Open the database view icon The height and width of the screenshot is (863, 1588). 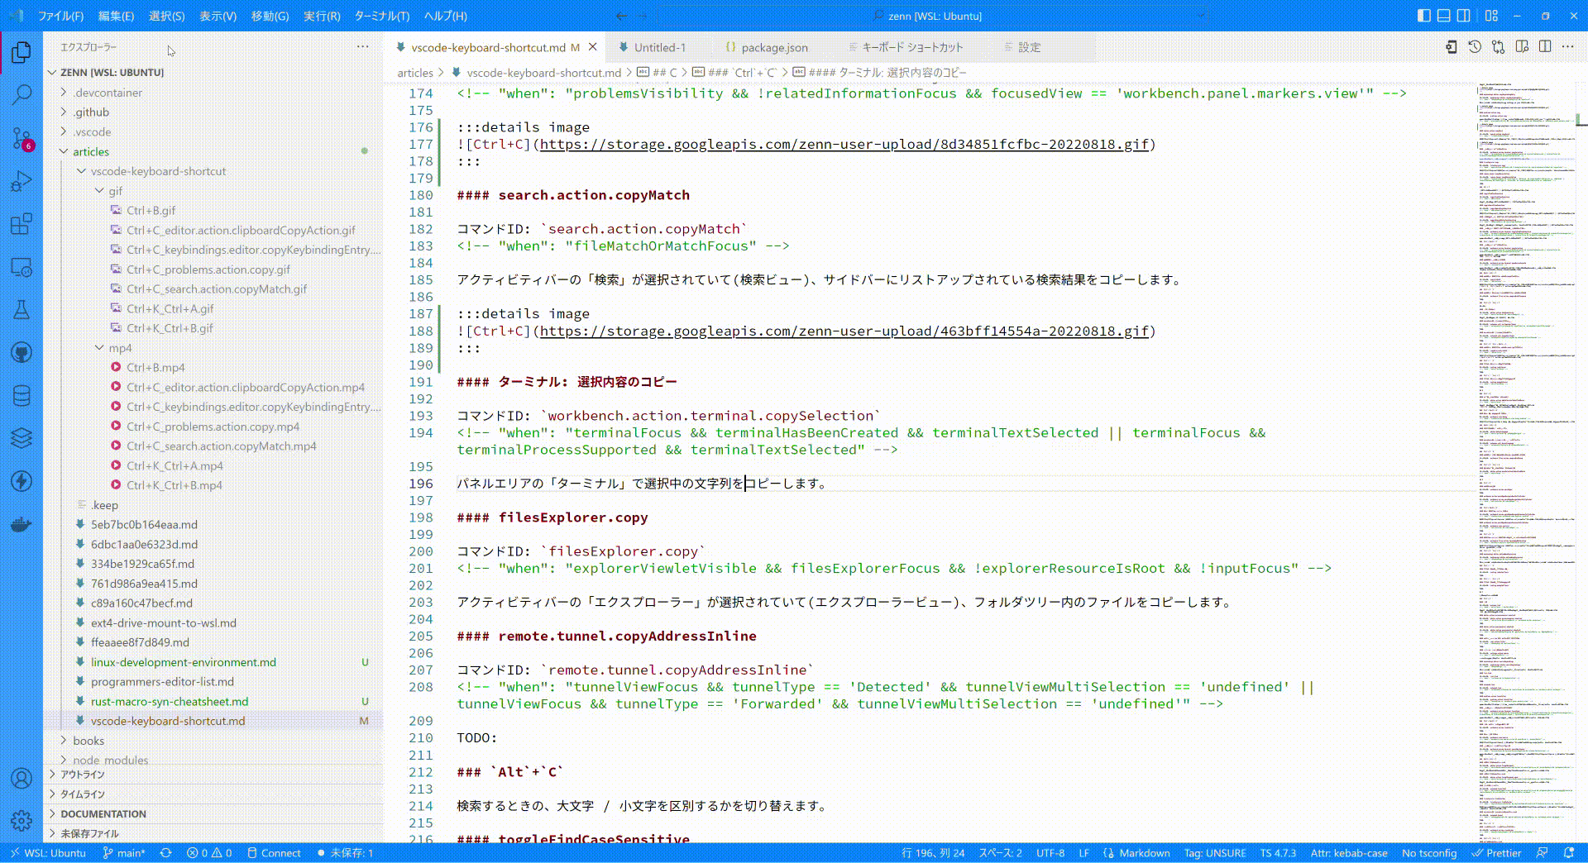coord(22,396)
